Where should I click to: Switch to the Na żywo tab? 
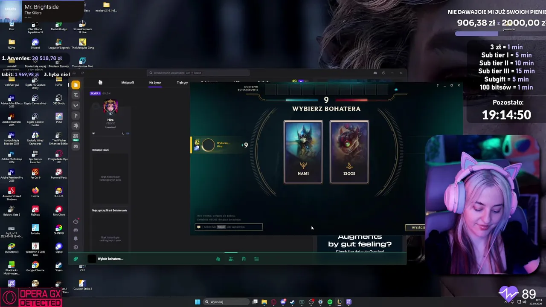[x=155, y=82]
